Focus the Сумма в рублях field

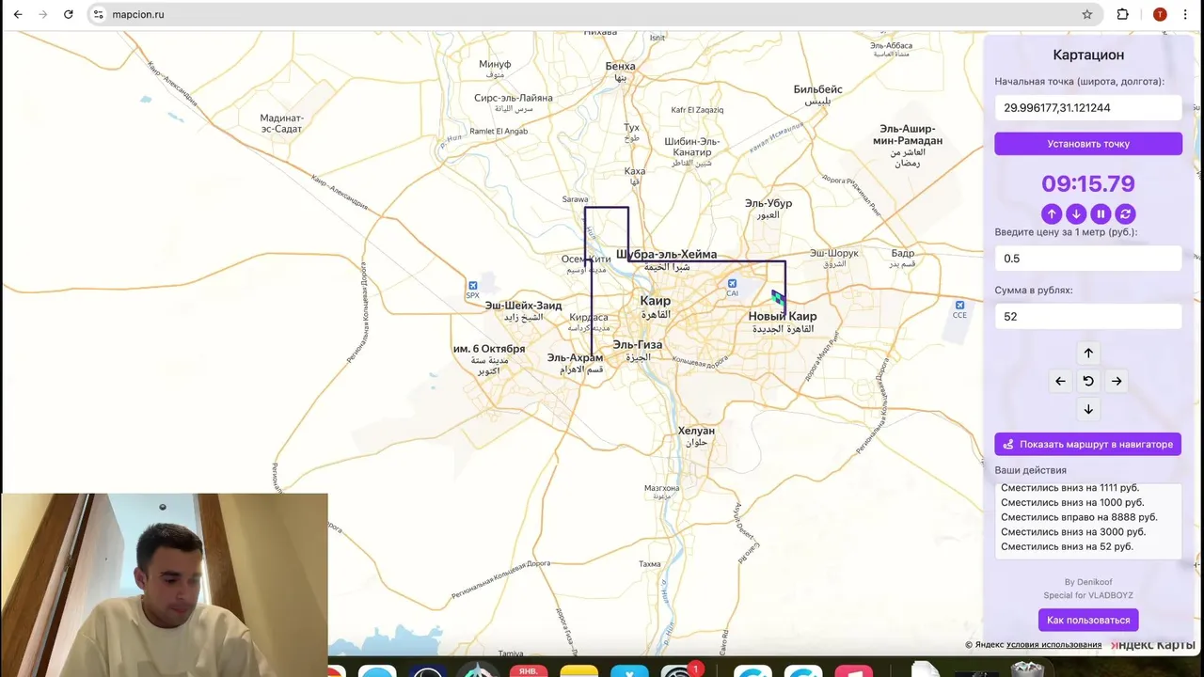pyautogui.click(x=1088, y=317)
